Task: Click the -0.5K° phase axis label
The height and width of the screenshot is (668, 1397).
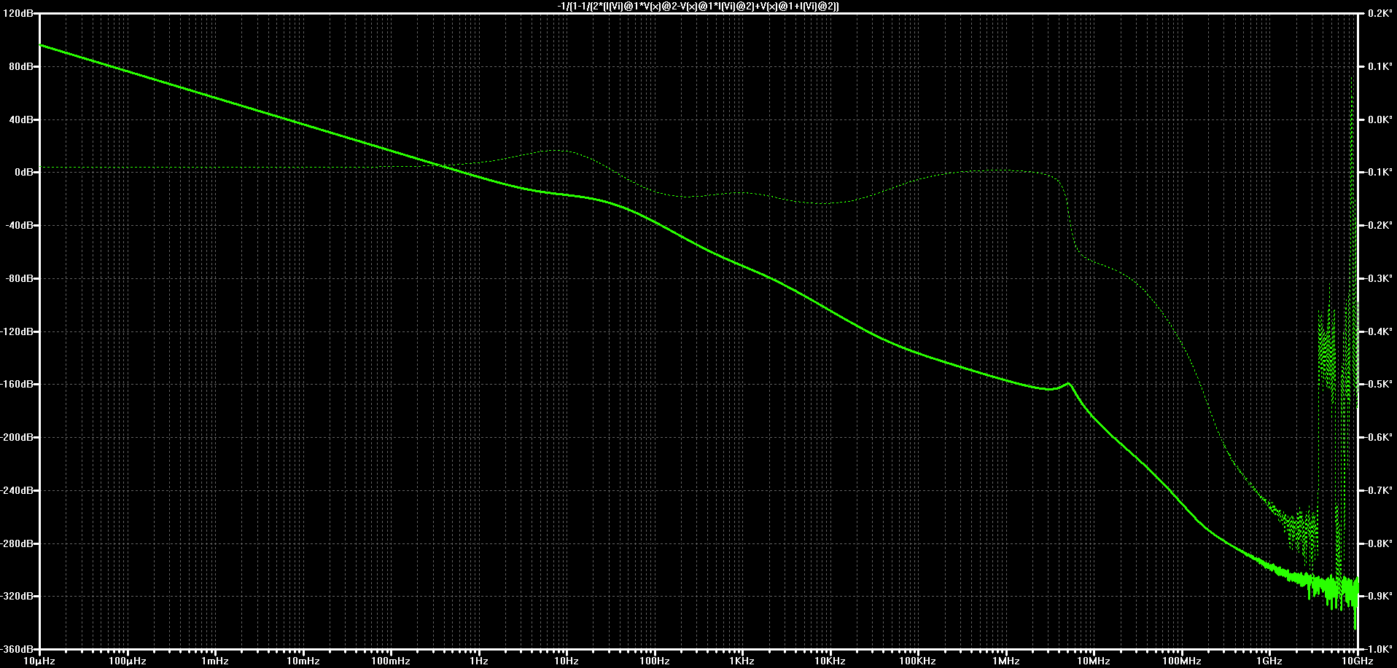Action: (1377, 385)
